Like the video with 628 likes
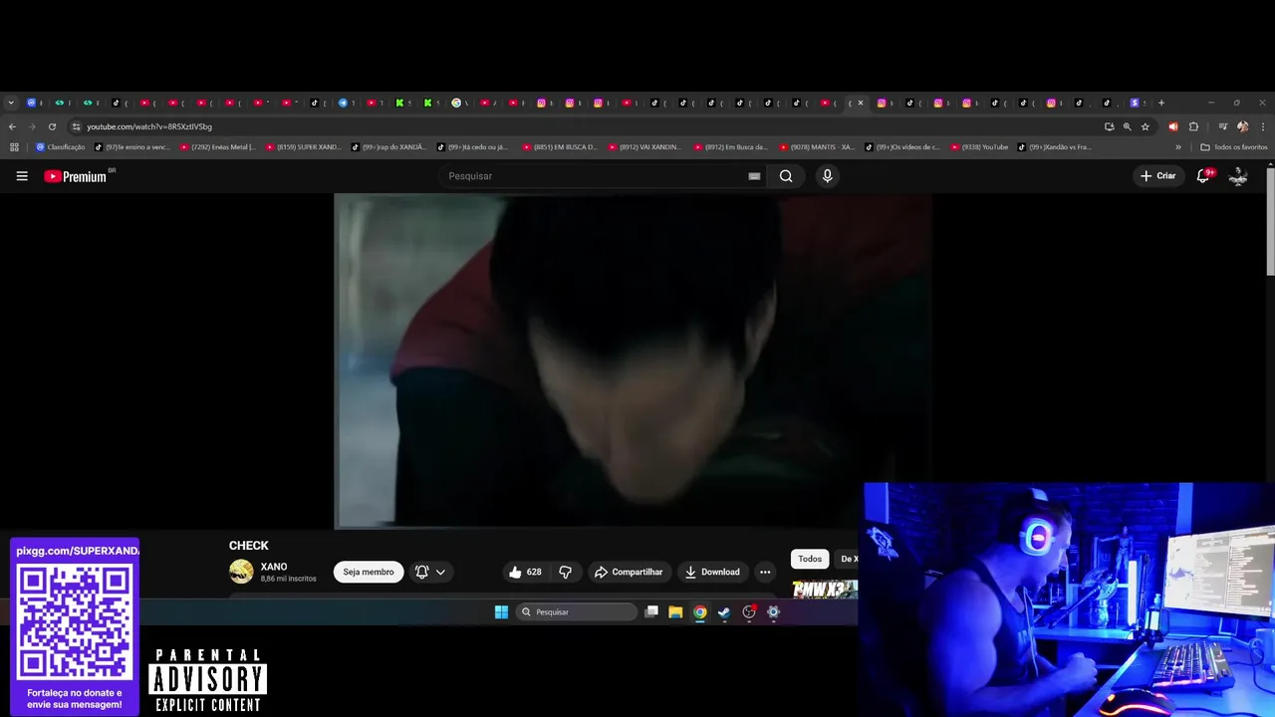 [x=525, y=572]
